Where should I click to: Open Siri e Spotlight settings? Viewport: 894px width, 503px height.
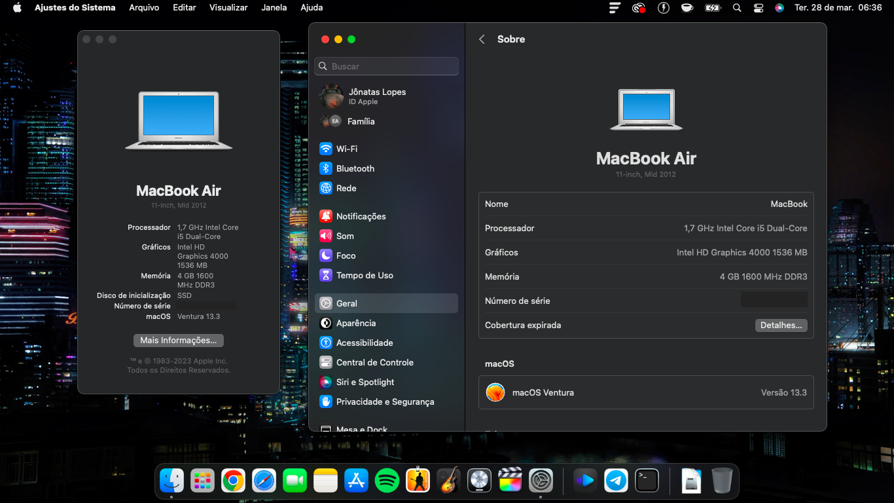pyautogui.click(x=365, y=382)
